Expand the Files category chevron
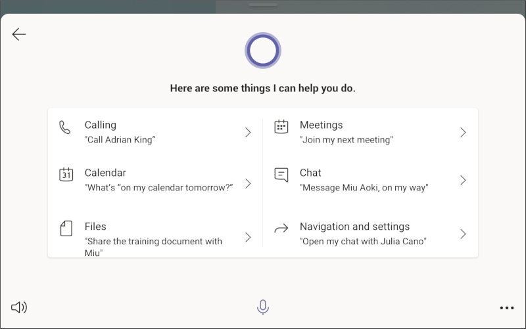 point(248,237)
